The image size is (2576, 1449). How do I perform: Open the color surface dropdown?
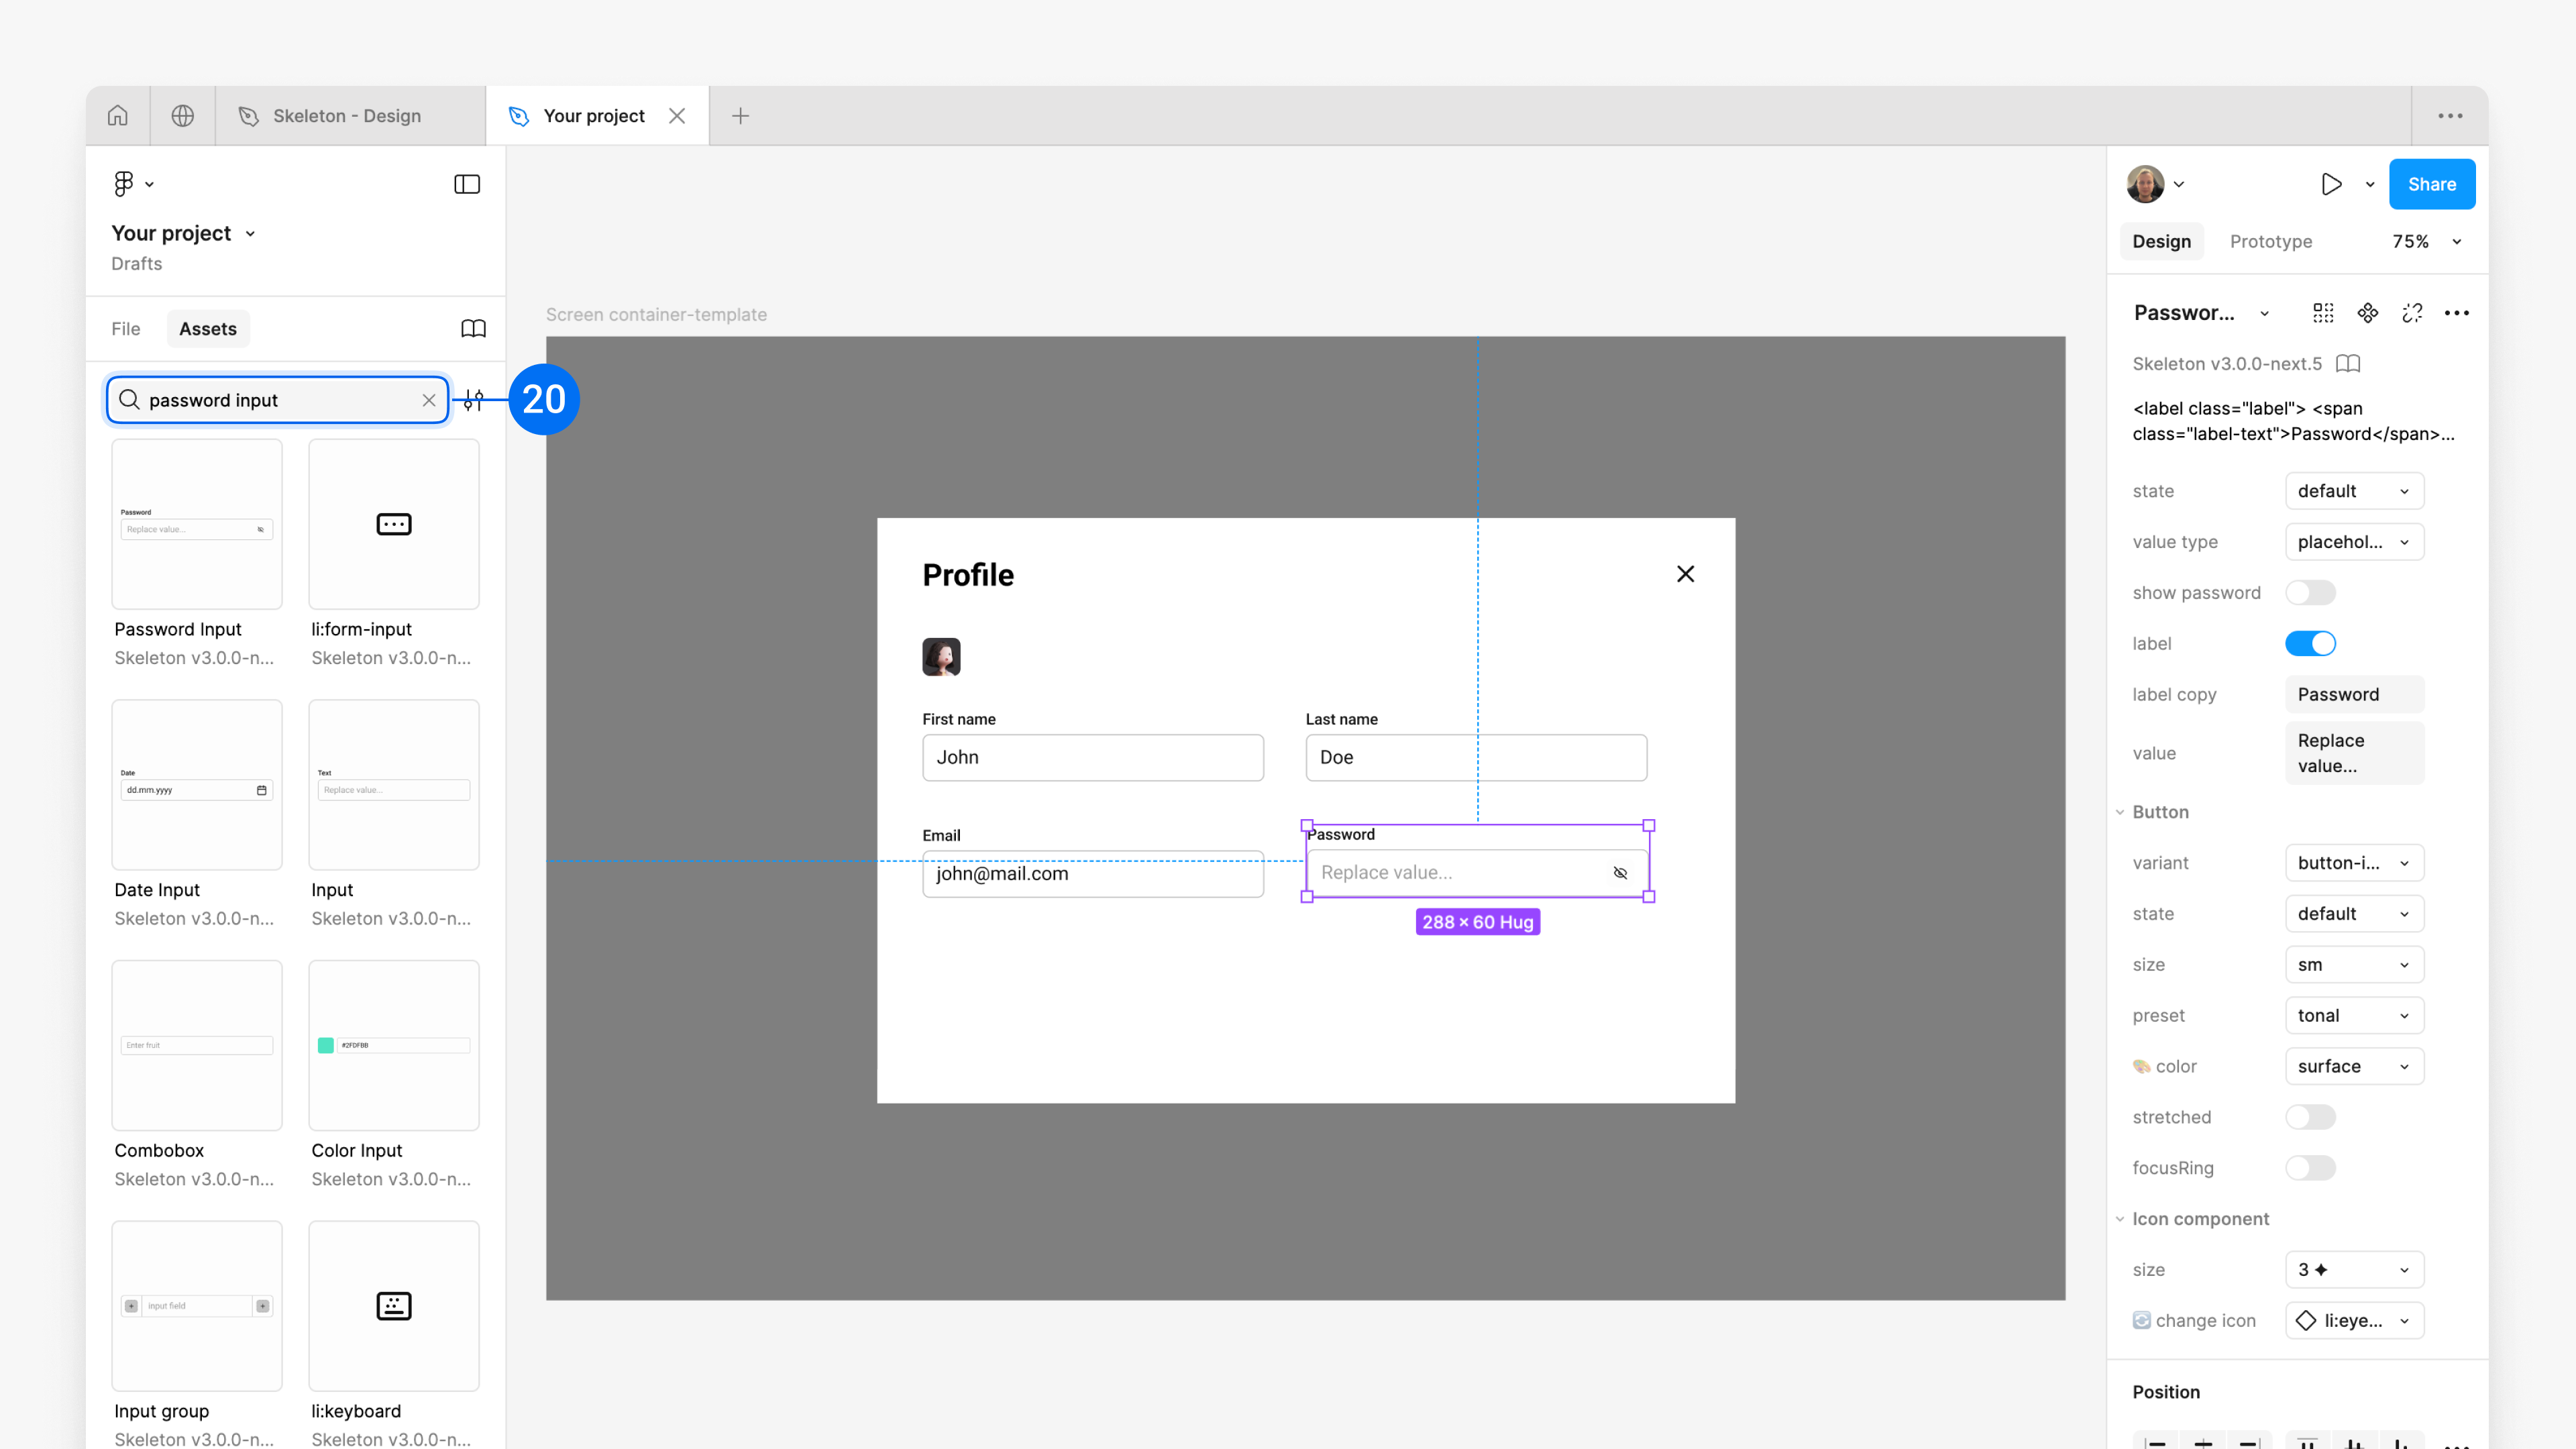(2354, 1067)
